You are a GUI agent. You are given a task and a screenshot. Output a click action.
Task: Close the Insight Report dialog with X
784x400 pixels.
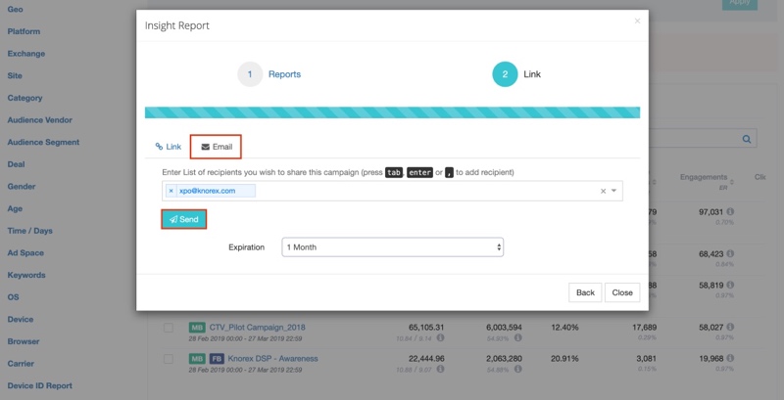click(637, 21)
